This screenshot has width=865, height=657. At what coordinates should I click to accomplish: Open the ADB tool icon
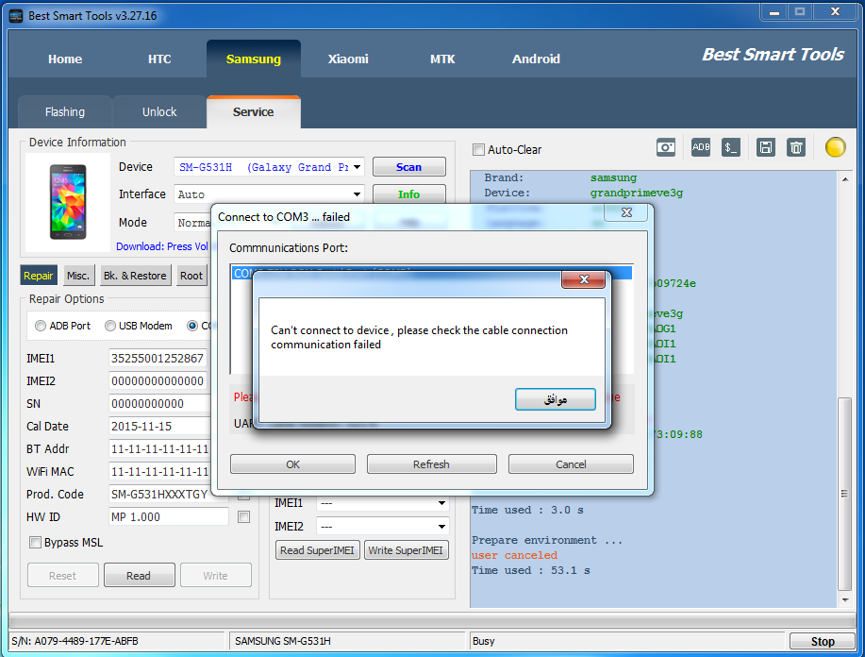[701, 147]
